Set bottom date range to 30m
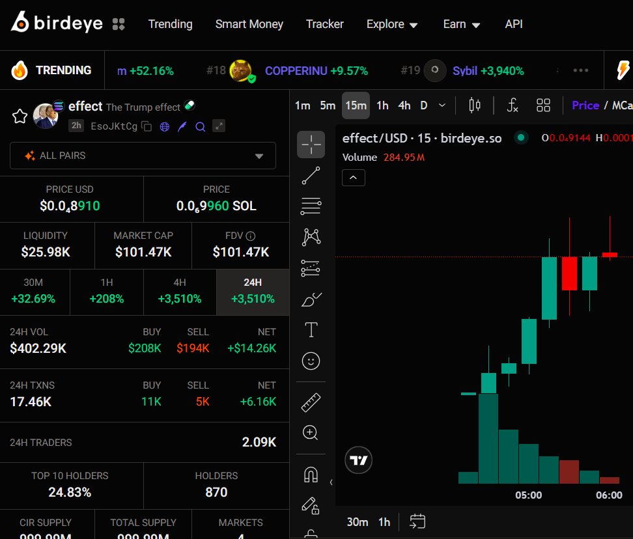 coord(358,522)
